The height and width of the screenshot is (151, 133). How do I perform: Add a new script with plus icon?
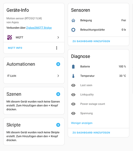[58, 125]
